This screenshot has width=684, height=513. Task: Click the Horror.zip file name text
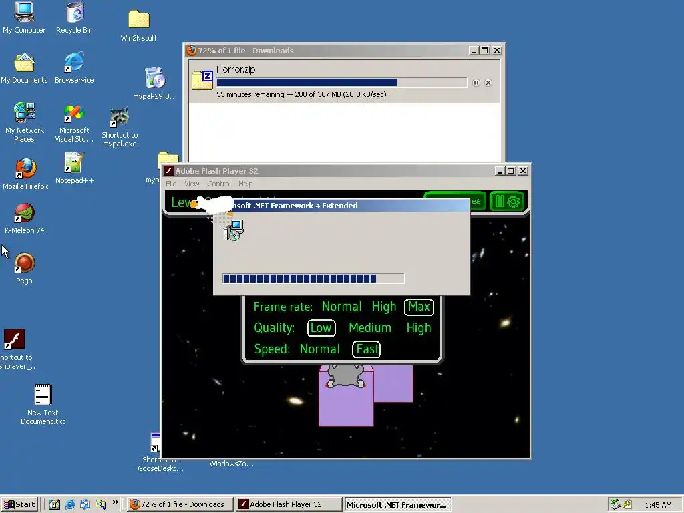pyautogui.click(x=236, y=69)
